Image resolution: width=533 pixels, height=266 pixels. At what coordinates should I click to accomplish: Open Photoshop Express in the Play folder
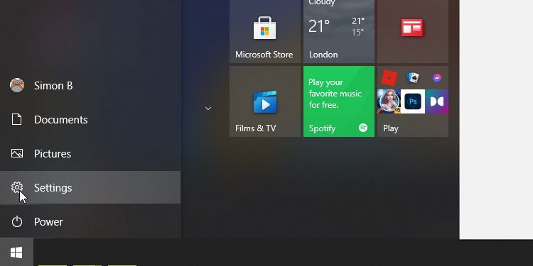(413, 101)
